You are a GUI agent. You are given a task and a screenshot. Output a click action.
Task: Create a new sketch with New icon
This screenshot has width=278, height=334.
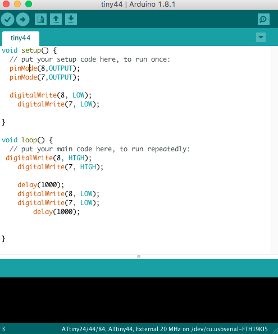coord(40,20)
